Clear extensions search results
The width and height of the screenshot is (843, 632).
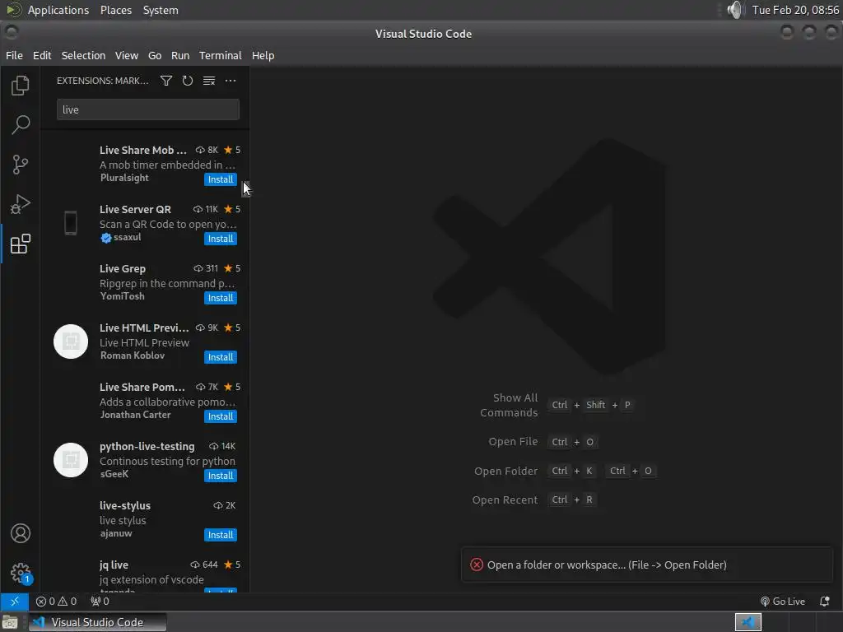(208, 81)
